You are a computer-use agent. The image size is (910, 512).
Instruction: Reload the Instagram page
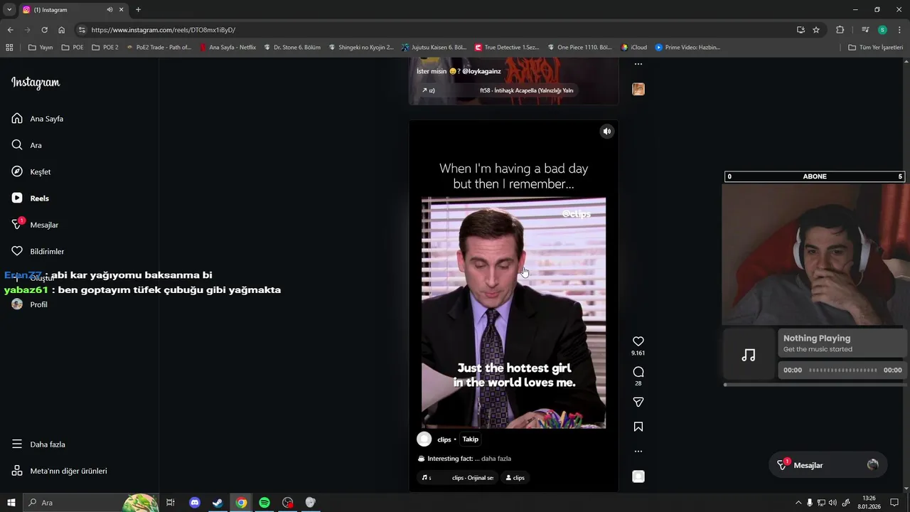click(x=44, y=30)
